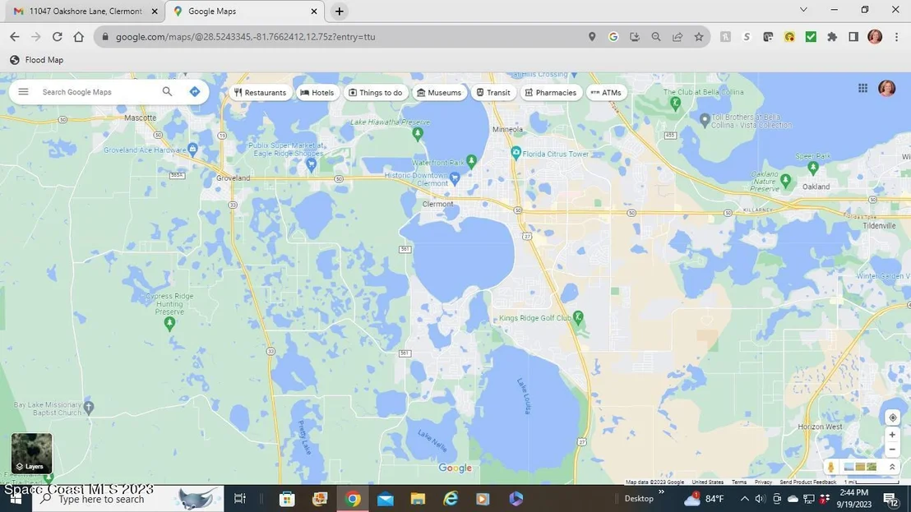Open File Explorer from the taskbar
911x512 pixels.
coord(418,498)
